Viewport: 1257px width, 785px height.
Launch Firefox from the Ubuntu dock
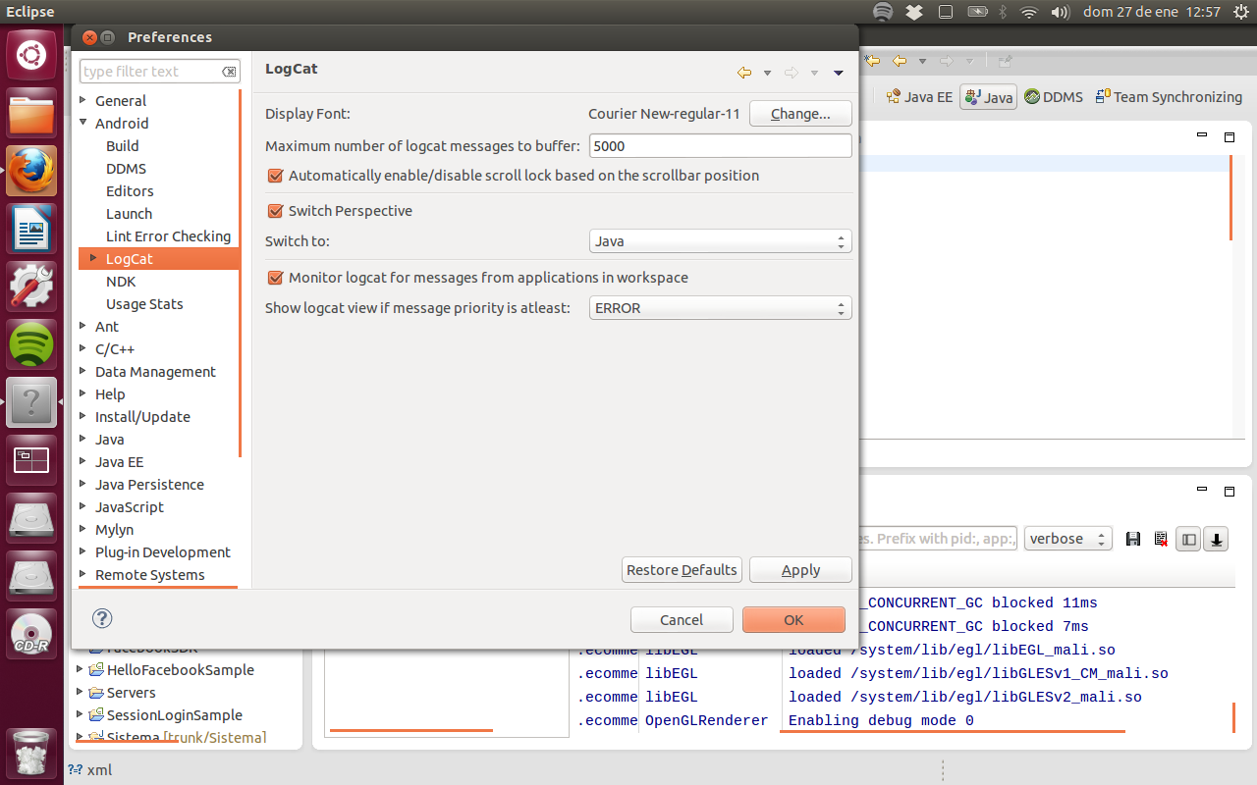[31, 172]
